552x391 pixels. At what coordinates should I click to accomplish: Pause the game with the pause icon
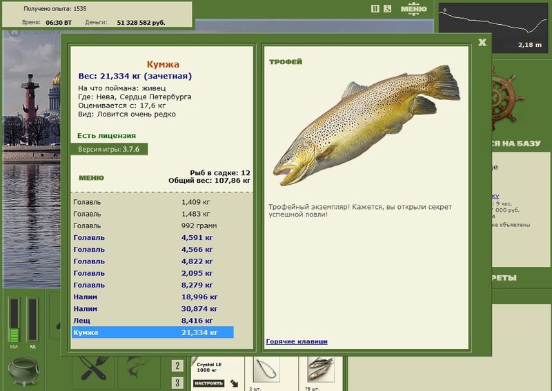click(375, 9)
